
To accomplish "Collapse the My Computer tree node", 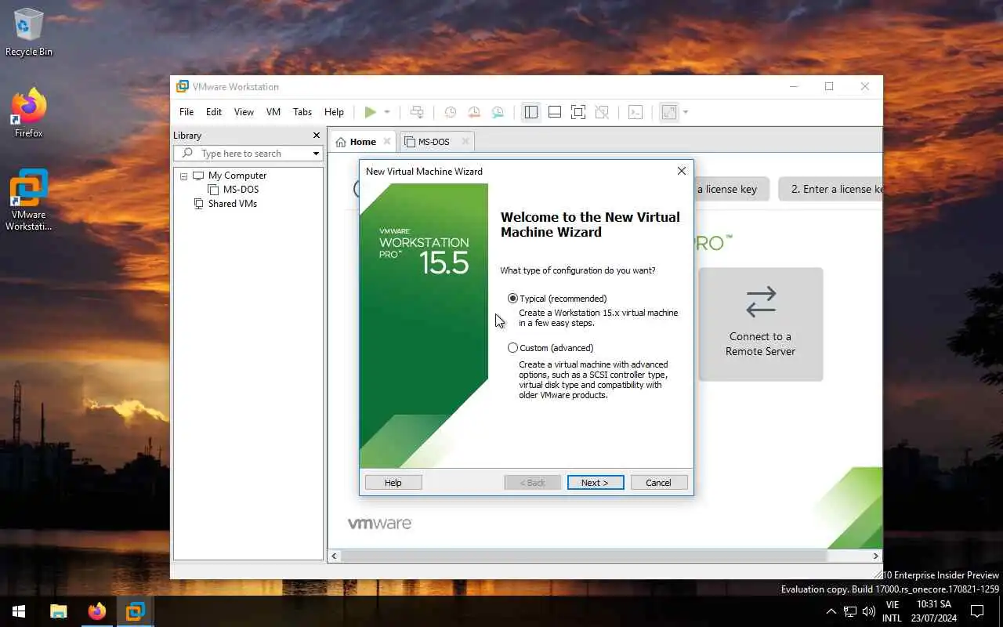I will [x=184, y=176].
